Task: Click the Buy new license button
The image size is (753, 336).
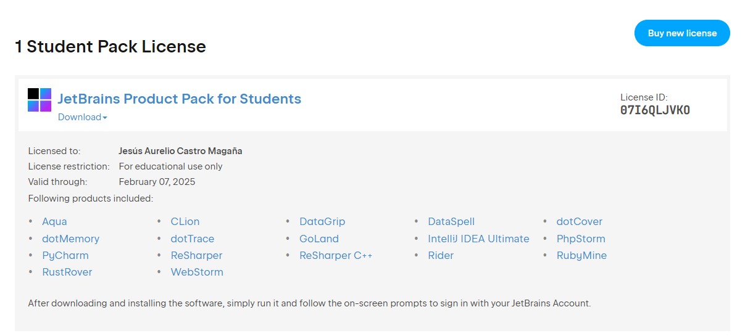Action: tap(682, 33)
